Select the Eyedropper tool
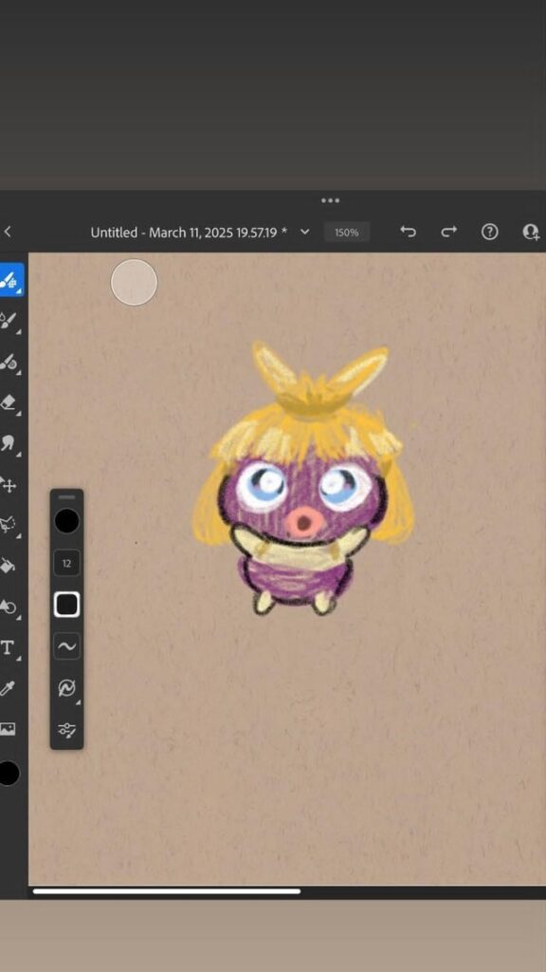Screen dimensions: 546x972 coord(8,688)
